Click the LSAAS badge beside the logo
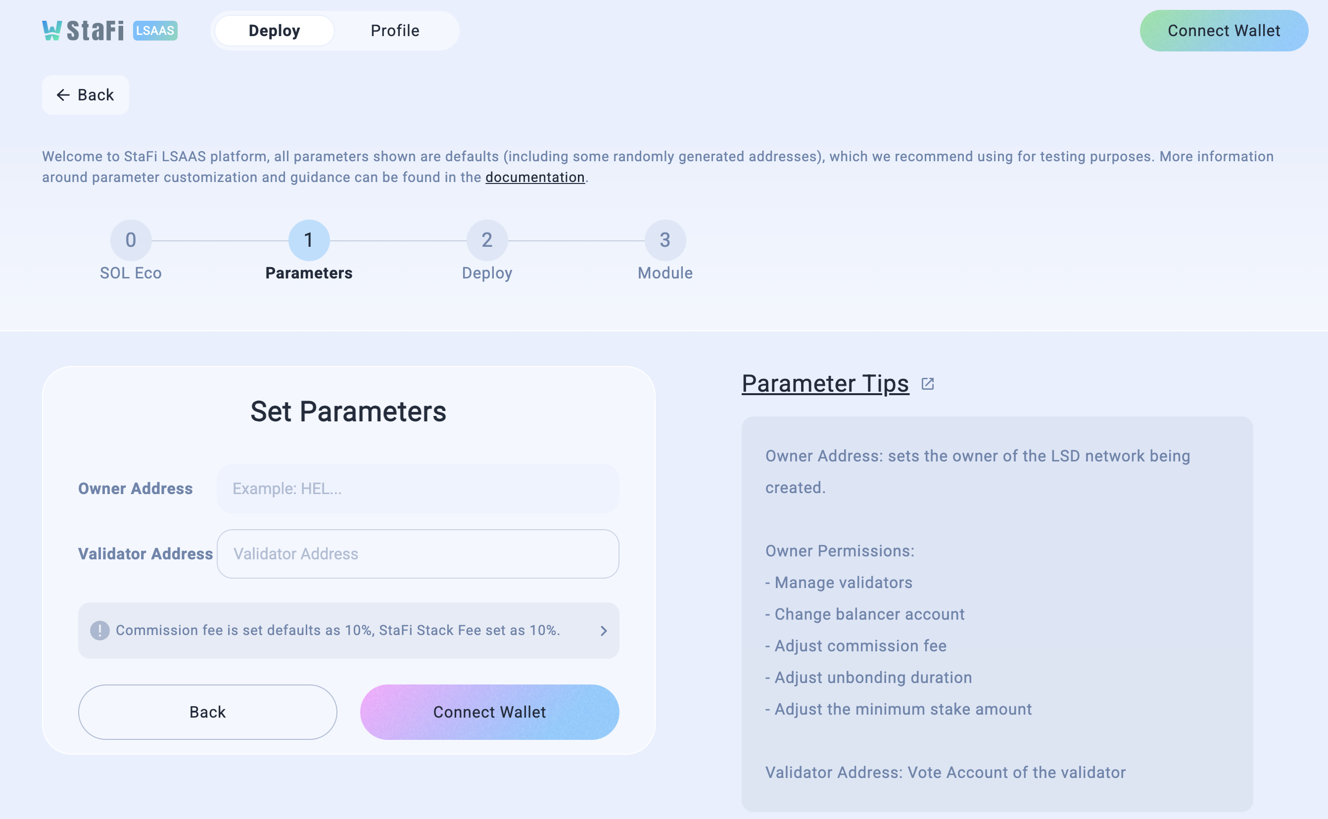Screen dimensions: 1328x819 coord(155,31)
